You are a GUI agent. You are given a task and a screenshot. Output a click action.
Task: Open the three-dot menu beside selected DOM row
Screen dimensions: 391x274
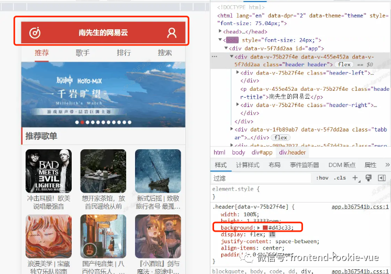point(215,57)
